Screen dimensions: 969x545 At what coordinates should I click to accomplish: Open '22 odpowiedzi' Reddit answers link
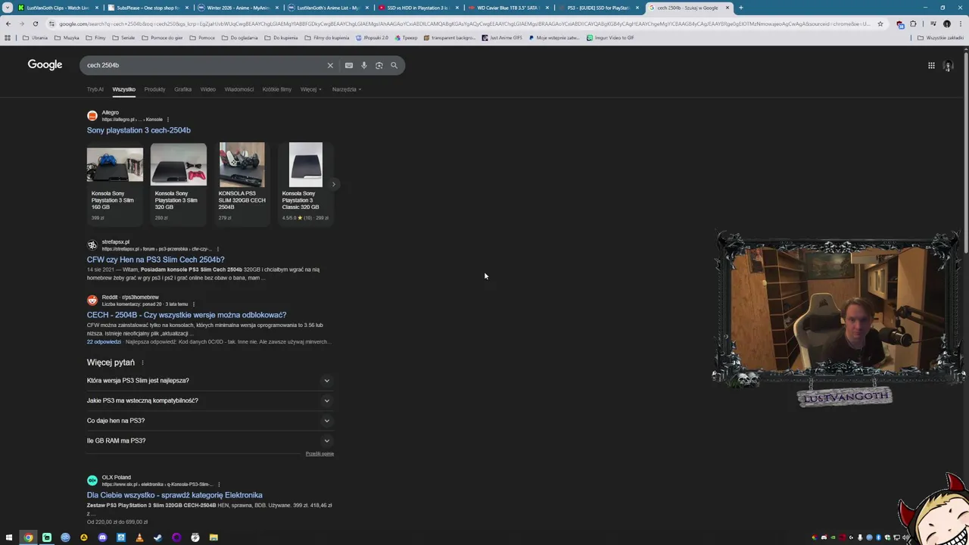pos(104,342)
